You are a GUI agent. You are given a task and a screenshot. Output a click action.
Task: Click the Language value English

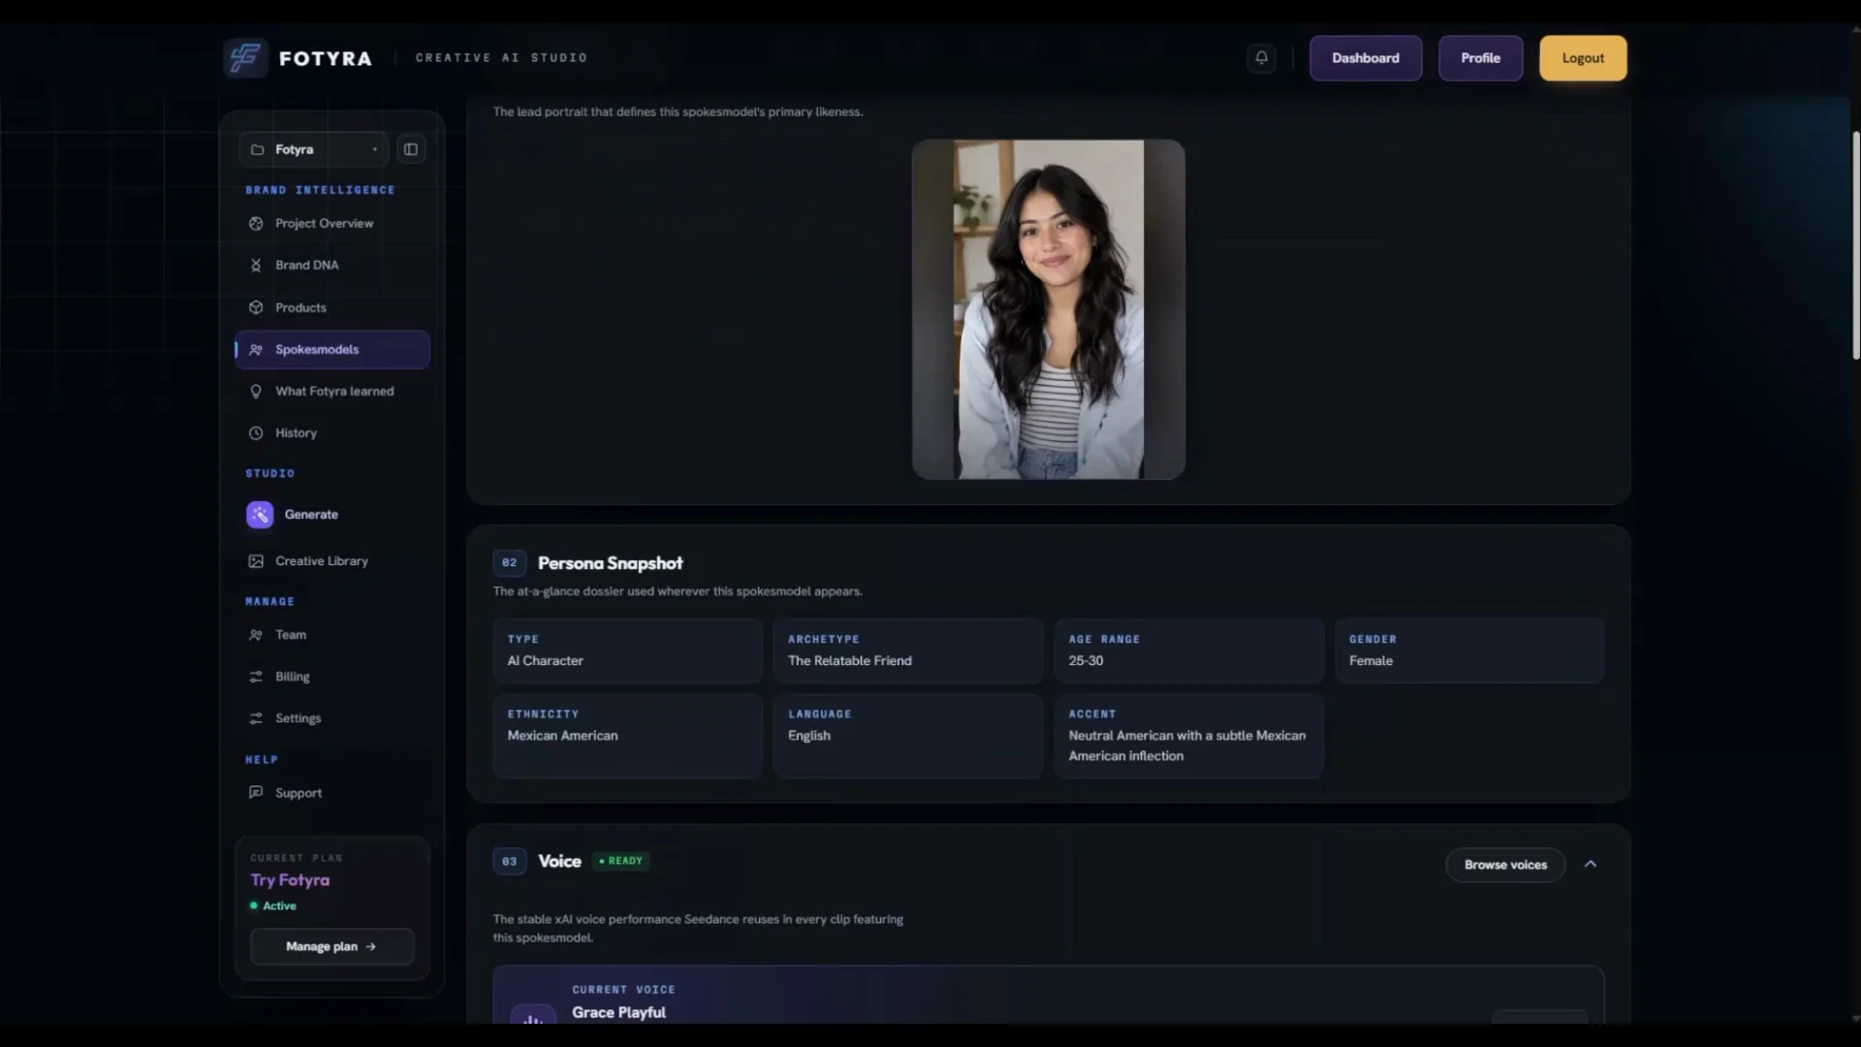tap(809, 736)
